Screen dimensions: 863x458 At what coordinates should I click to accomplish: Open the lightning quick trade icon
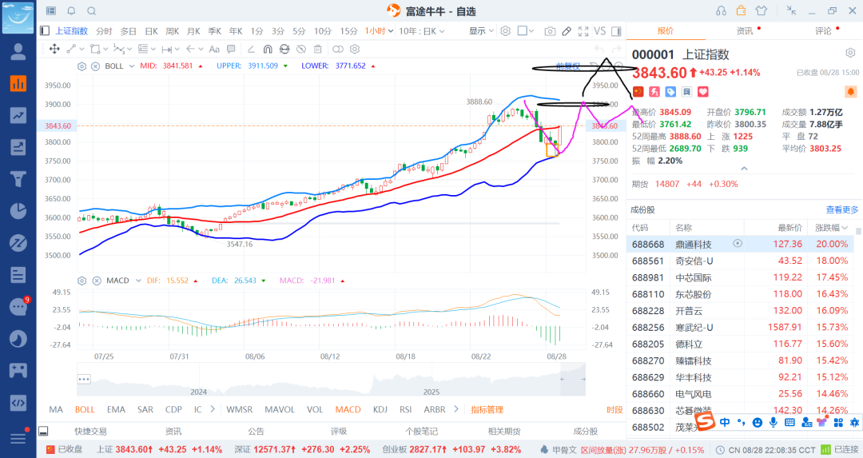(654, 91)
